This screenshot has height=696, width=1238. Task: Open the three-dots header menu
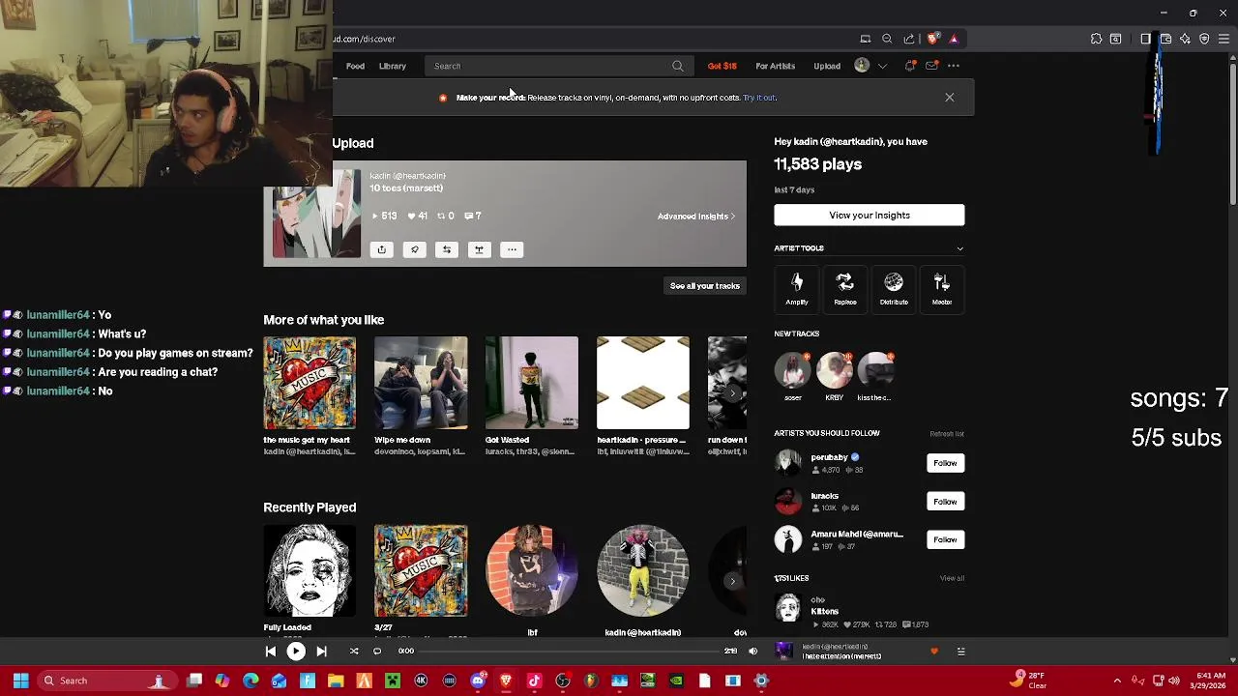(954, 66)
